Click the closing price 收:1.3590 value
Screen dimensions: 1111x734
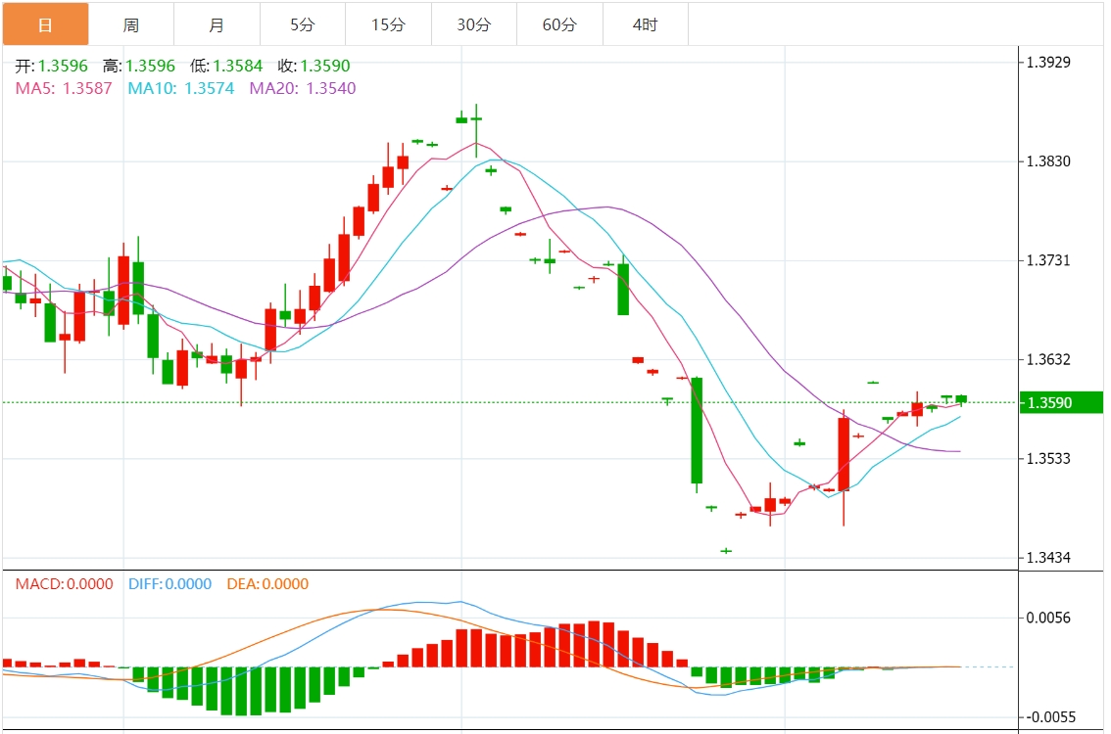314,66
